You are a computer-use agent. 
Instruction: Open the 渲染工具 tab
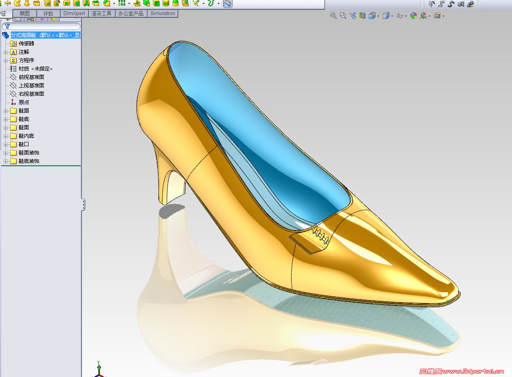[102, 13]
